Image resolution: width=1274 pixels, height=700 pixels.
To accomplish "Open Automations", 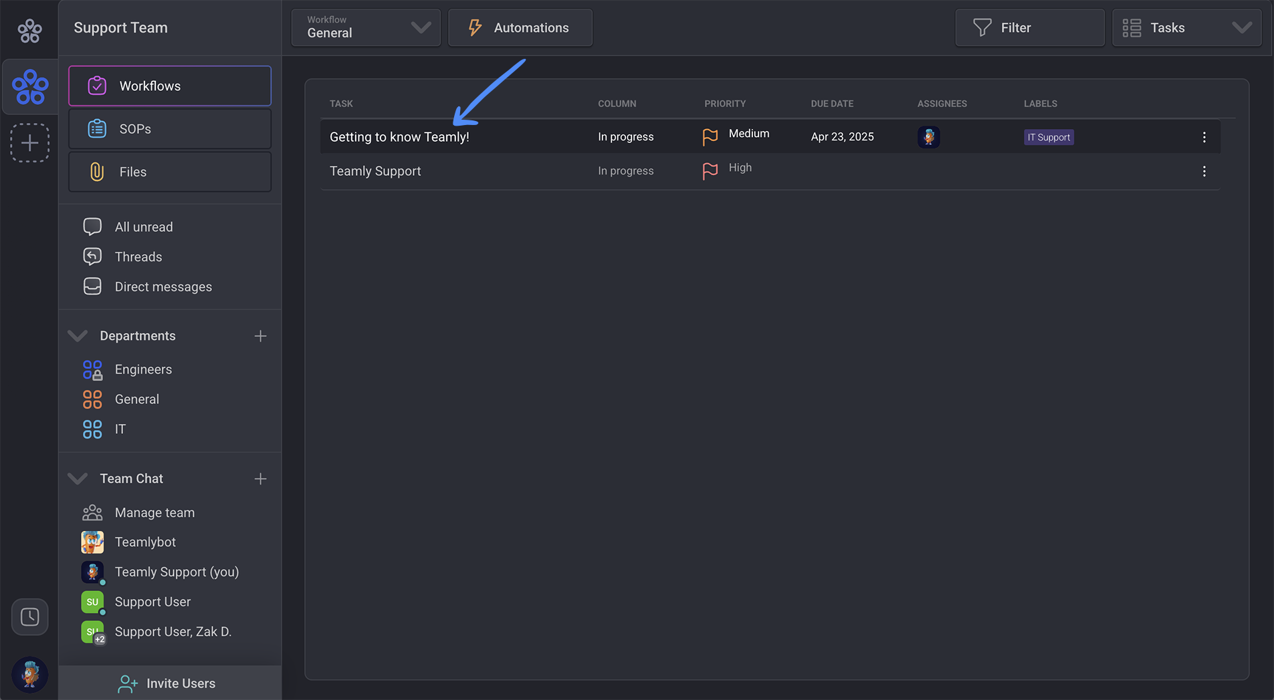I will 520,27.
